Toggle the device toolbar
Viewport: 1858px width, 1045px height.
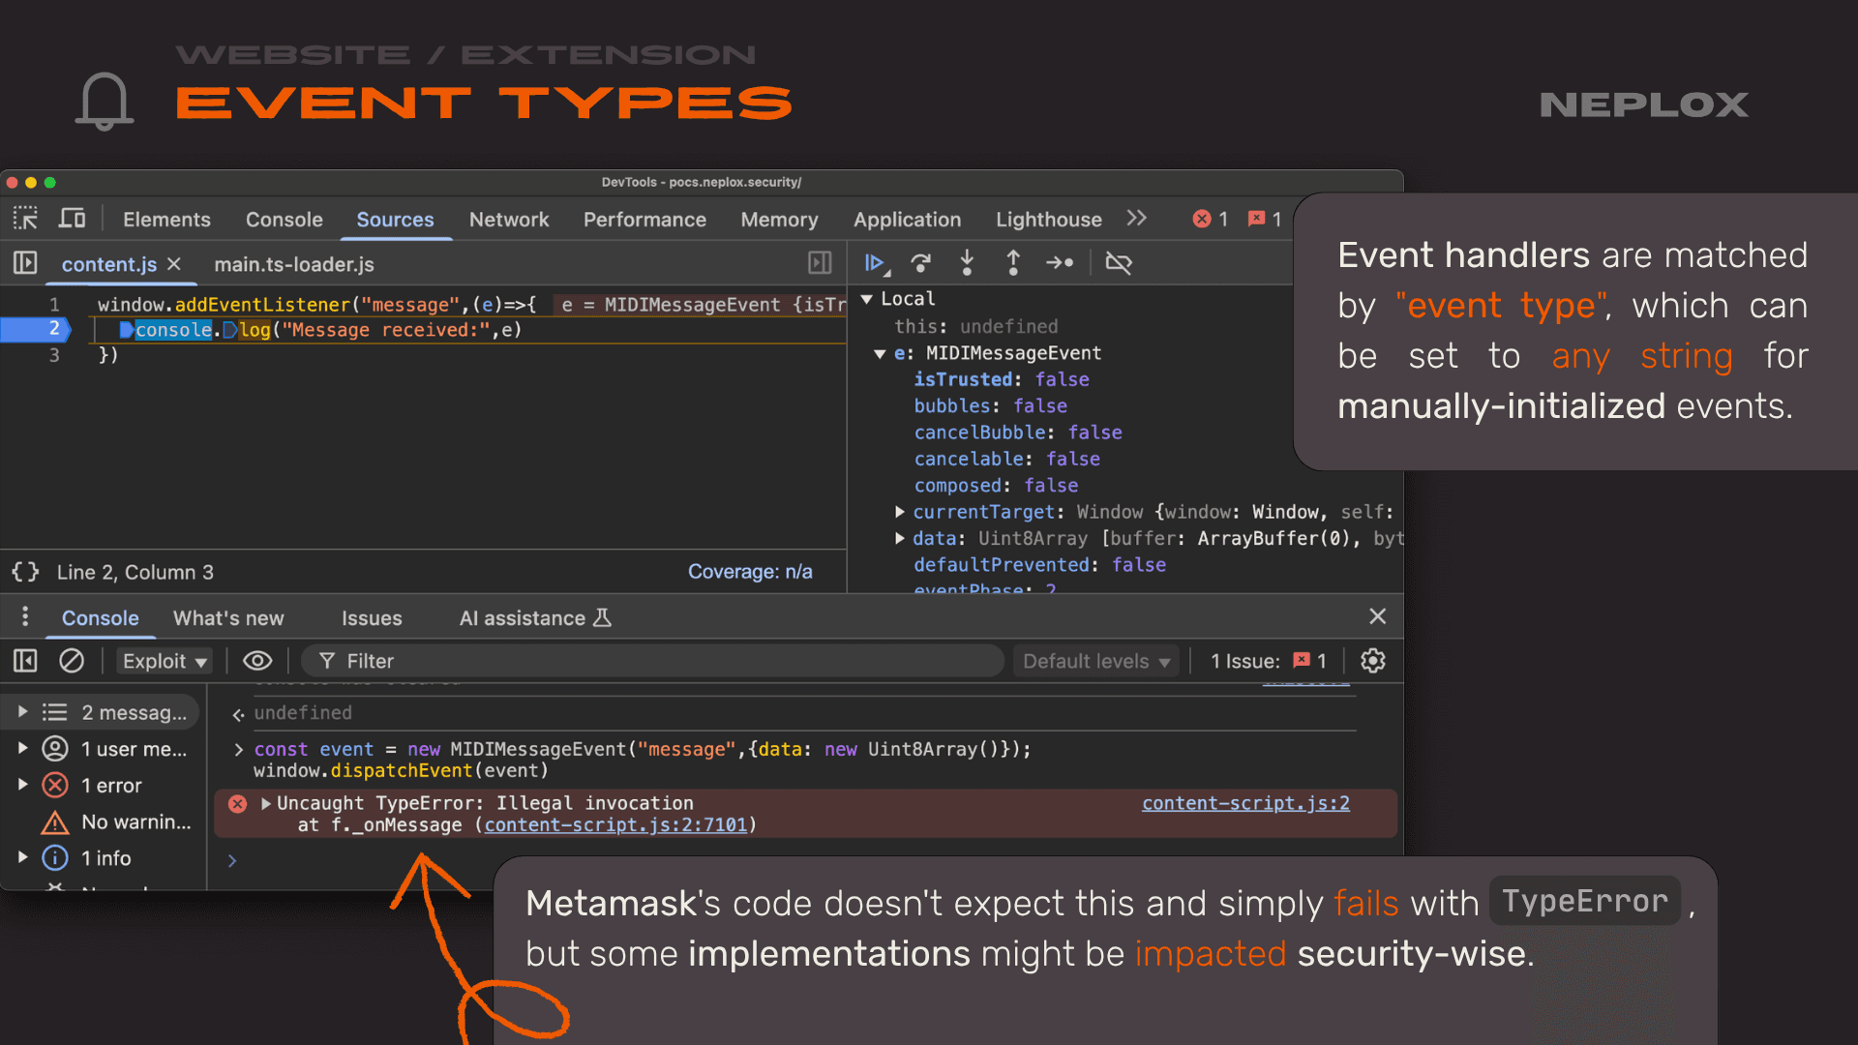(x=73, y=219)
